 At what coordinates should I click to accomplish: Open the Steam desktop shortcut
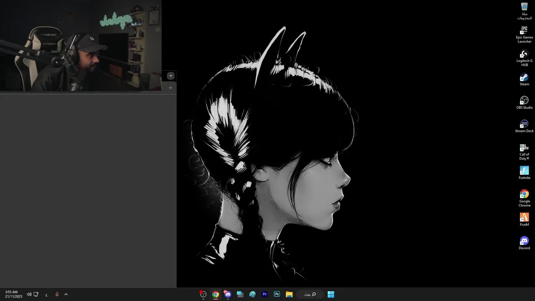pyautogui.click(x=524, y=79)
